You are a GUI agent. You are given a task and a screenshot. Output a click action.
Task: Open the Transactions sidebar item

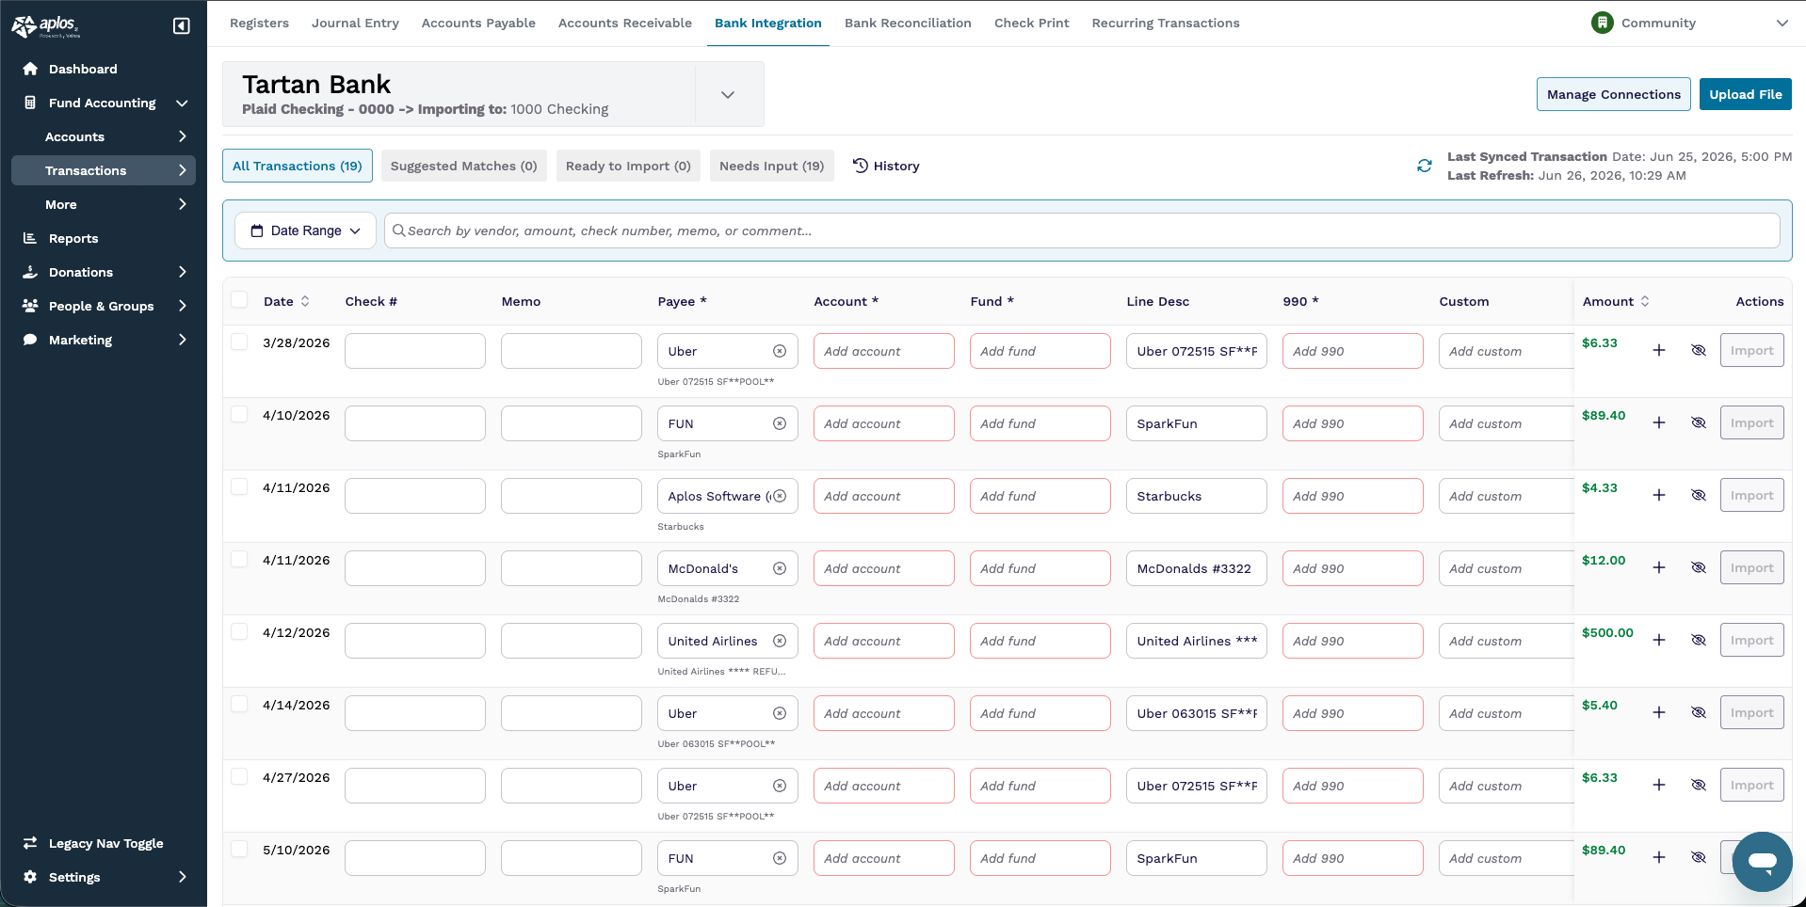pos(104,170)
